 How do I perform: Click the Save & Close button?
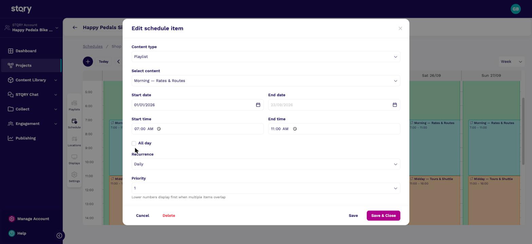[x=383, y=216]
